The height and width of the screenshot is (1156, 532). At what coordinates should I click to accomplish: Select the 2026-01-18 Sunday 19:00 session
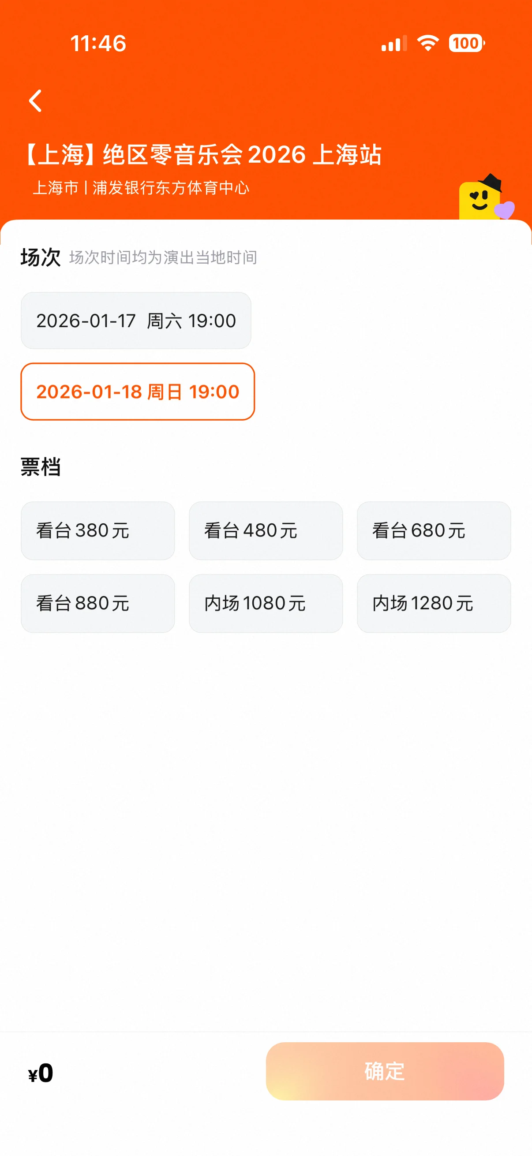point(137,392)
